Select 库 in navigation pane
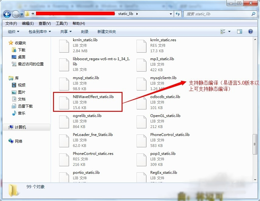The width and height of the screenshot is (260, 201). click(x=14, y=78)
